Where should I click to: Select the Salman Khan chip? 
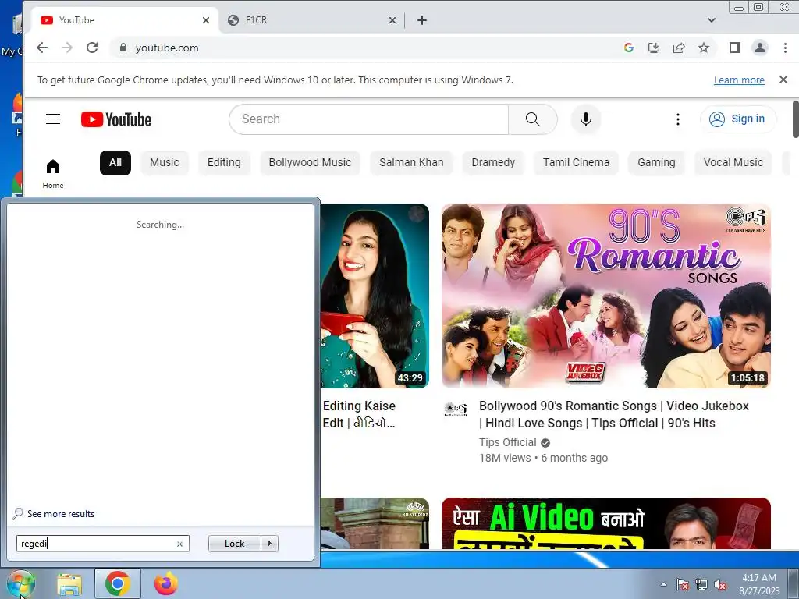click(411, 162)
